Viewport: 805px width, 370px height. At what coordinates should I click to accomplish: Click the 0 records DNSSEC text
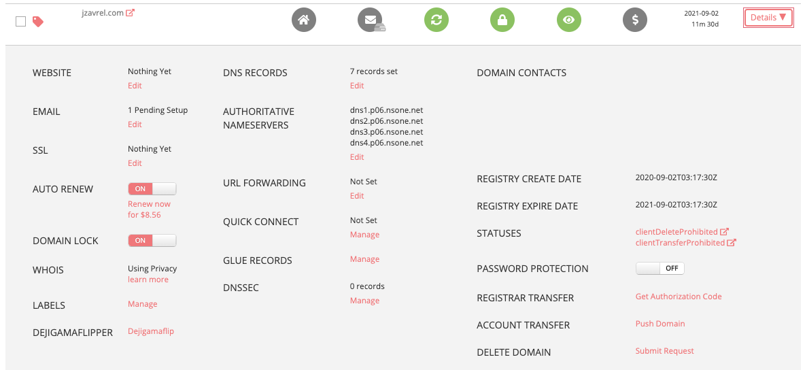pyautogui.click(x=367, y=286)
